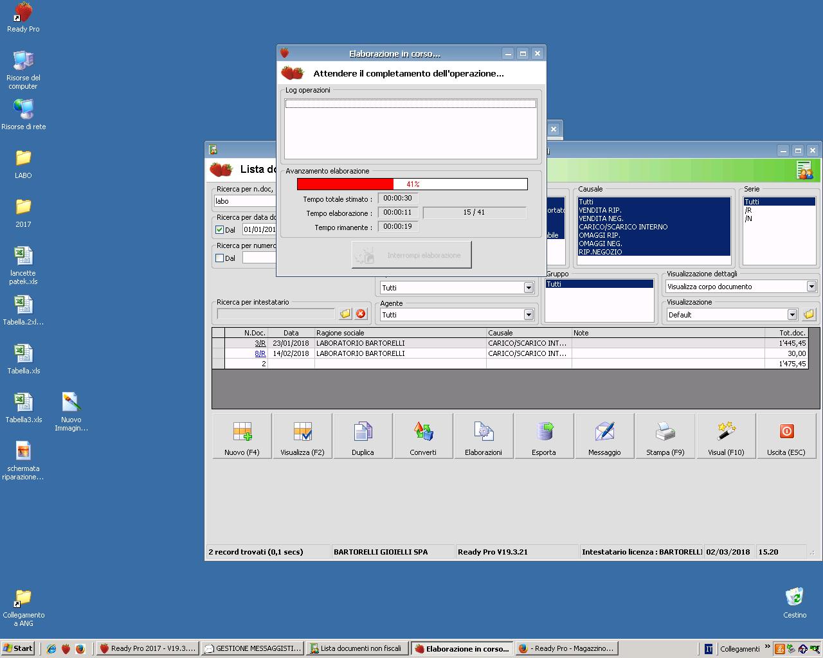Viewport: 823px width, 658px height.
Task: Switch to Ready Pro 2017 taskbar item
Action: (x=147, y=648)
